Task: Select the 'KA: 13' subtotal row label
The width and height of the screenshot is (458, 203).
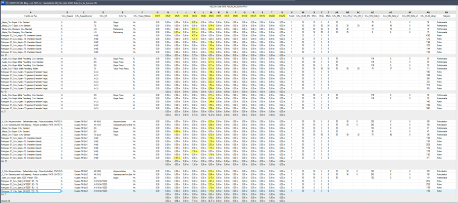Action: pos(4,55)
